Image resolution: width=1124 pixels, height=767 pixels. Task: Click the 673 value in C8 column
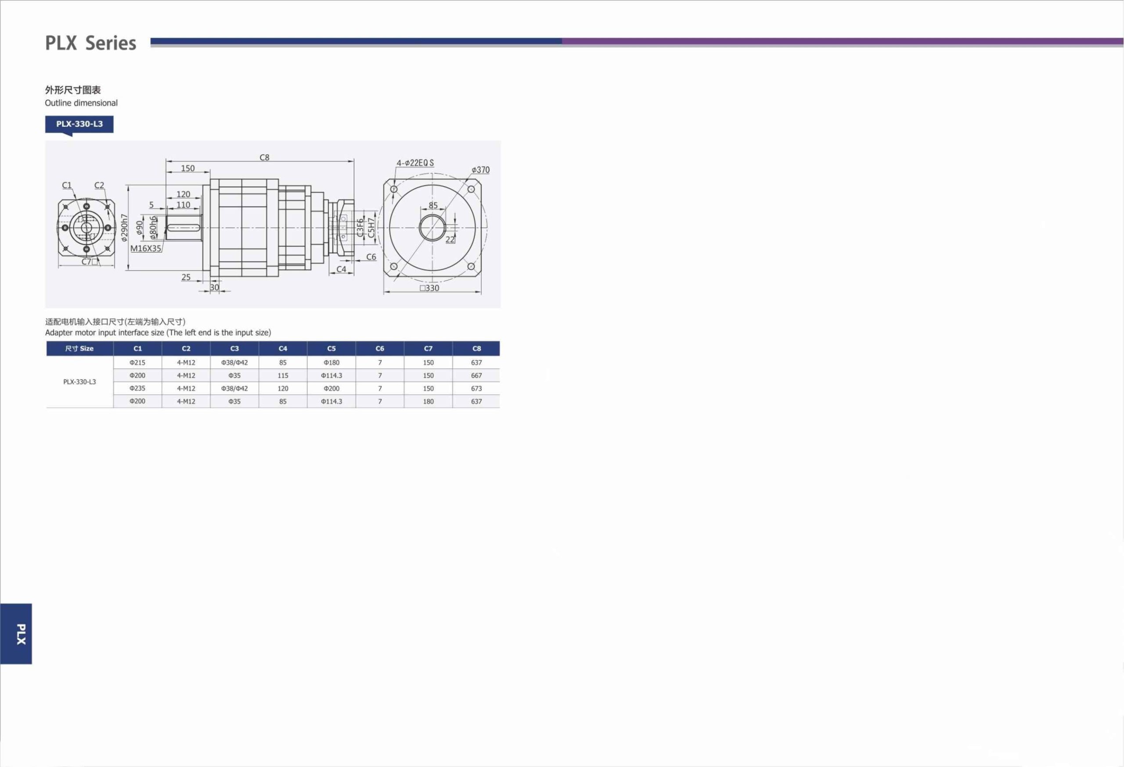point(476,389)
